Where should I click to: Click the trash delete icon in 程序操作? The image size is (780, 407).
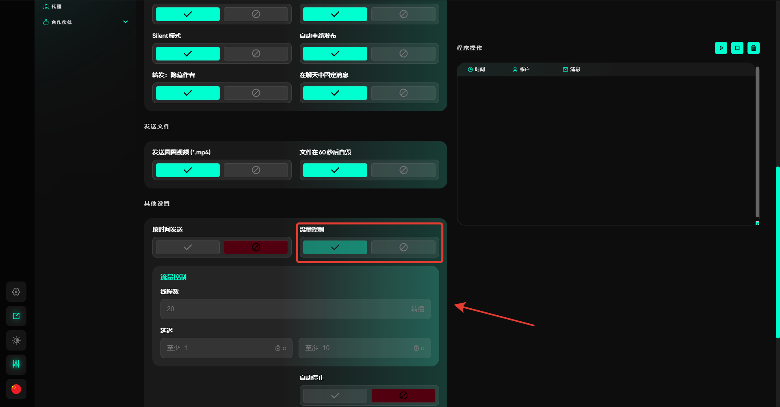[753, 48]
